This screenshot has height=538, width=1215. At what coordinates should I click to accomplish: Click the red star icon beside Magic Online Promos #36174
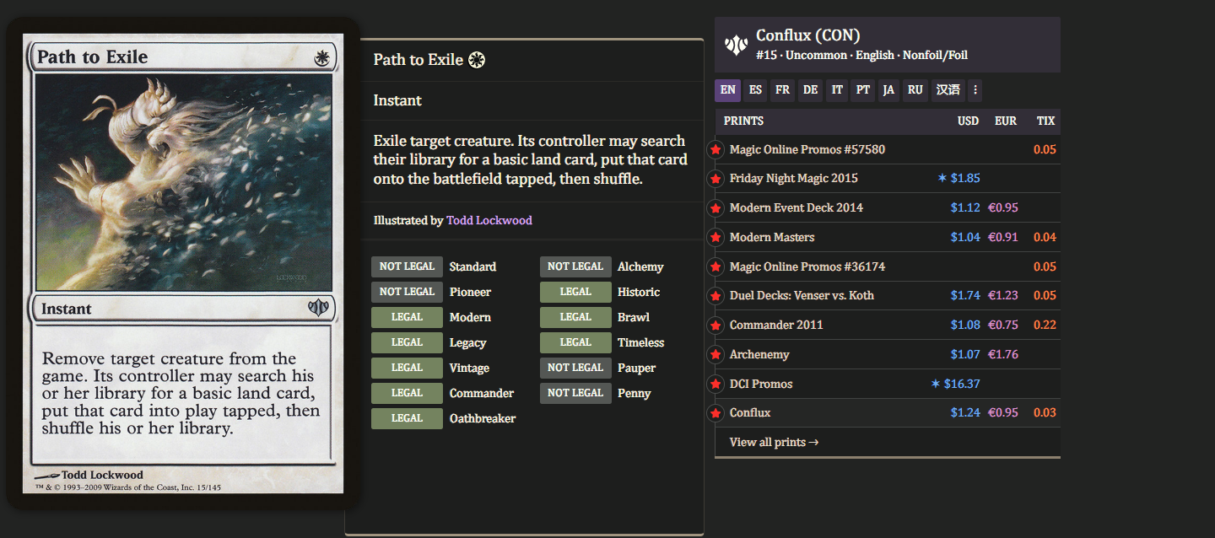tap(715, 267)
